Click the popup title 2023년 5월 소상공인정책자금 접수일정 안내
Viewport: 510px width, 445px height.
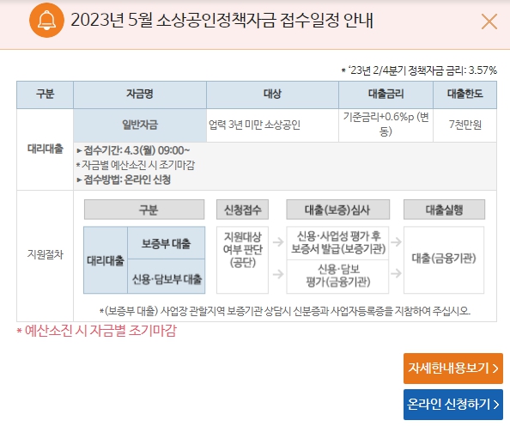pos(222,20)
